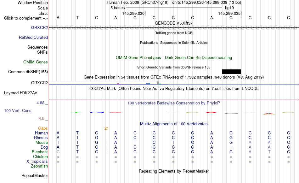Click the Layered H3K27Ac track label
Viewport: 299px width, 183px height.
[x=20, y=93]
